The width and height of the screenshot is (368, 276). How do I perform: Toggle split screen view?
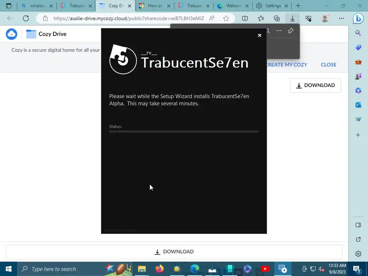point(245,18)
